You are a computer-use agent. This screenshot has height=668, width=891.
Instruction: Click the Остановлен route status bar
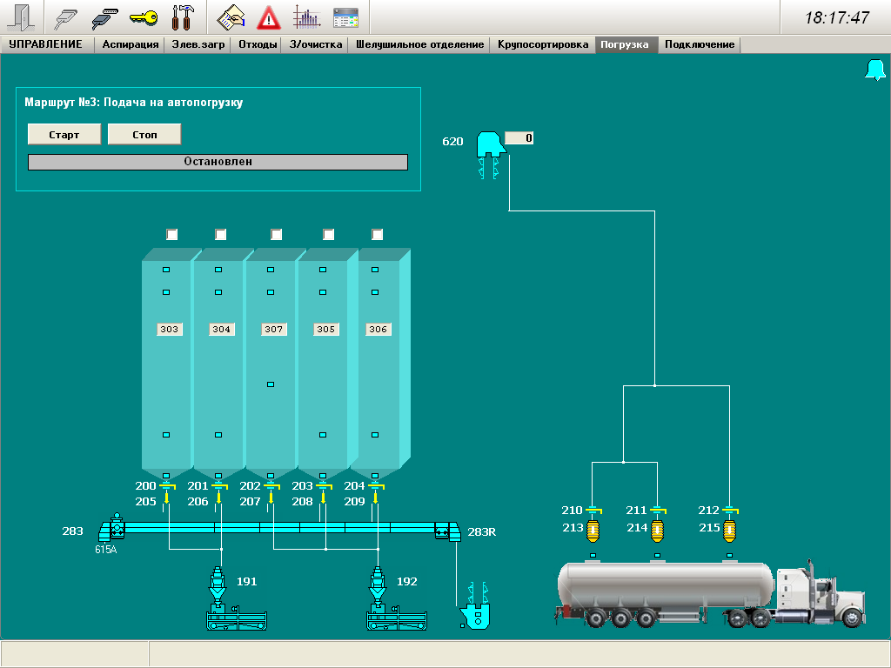pyautogui.click(x=218, y=162)
